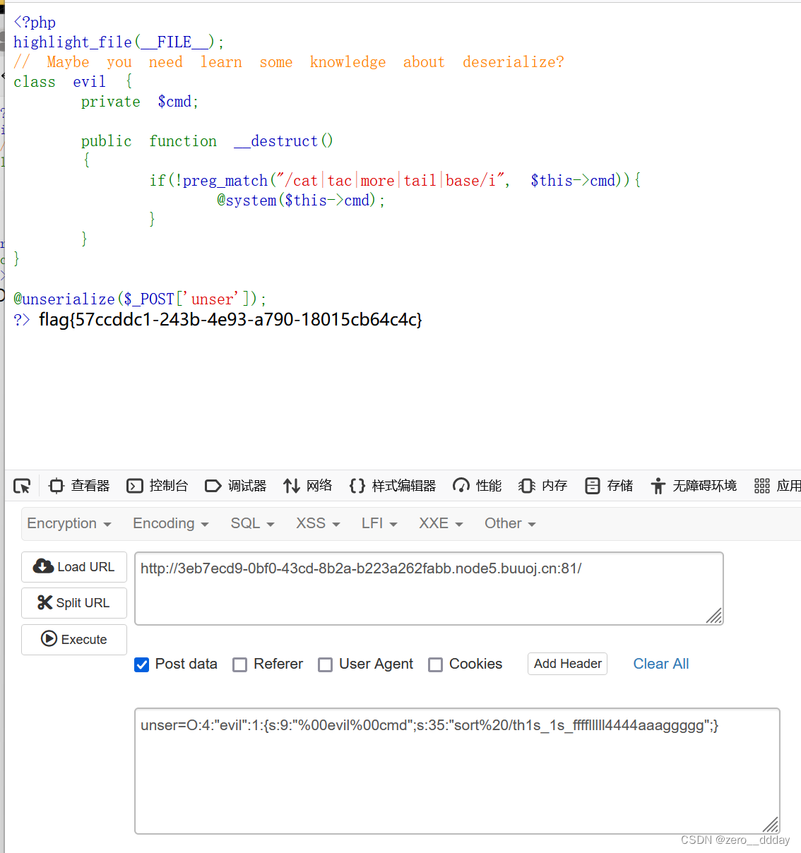
Task: Enable the Cookies checkbox
Action: 436,664
